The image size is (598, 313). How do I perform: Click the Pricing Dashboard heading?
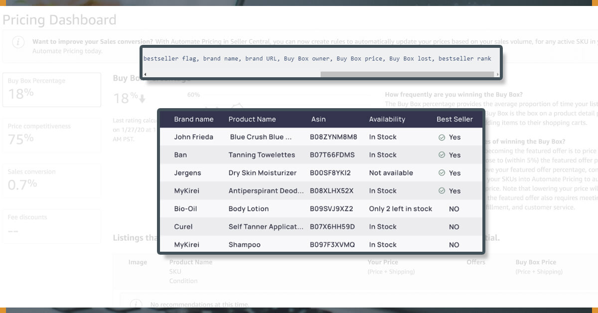pyautogui.click(x=59, y=20)
